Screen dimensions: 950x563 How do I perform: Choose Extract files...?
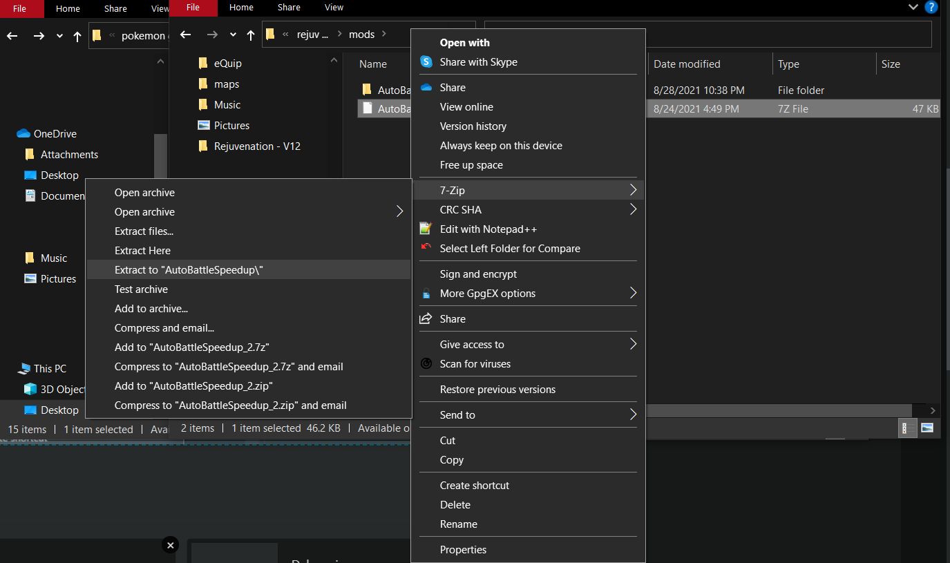249,231
